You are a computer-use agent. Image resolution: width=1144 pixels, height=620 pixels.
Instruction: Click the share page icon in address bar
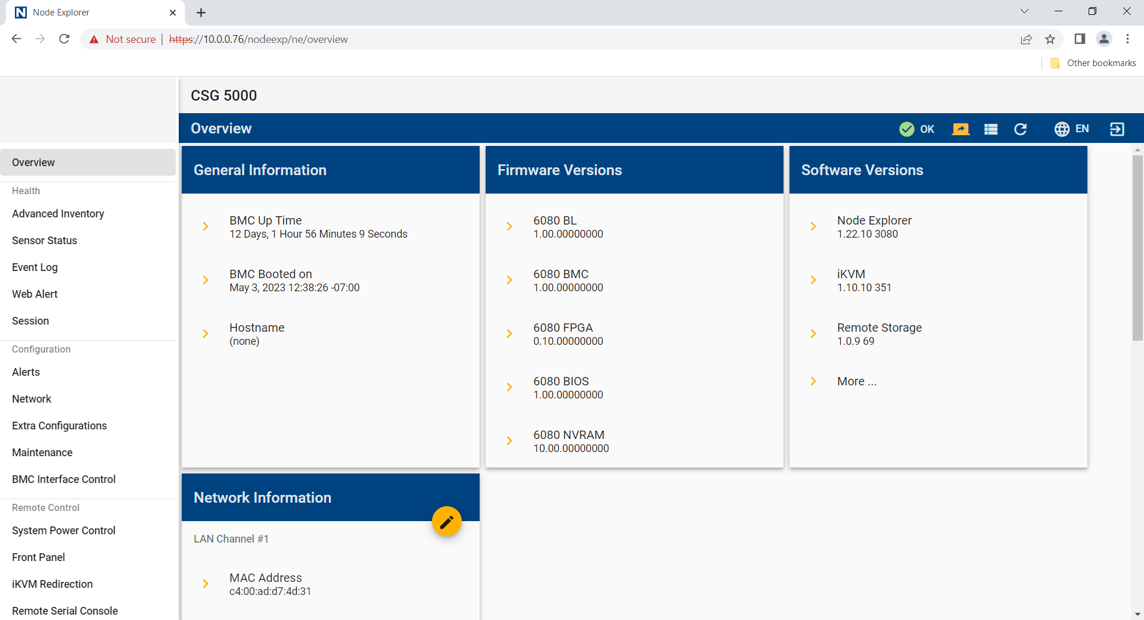1026,39
